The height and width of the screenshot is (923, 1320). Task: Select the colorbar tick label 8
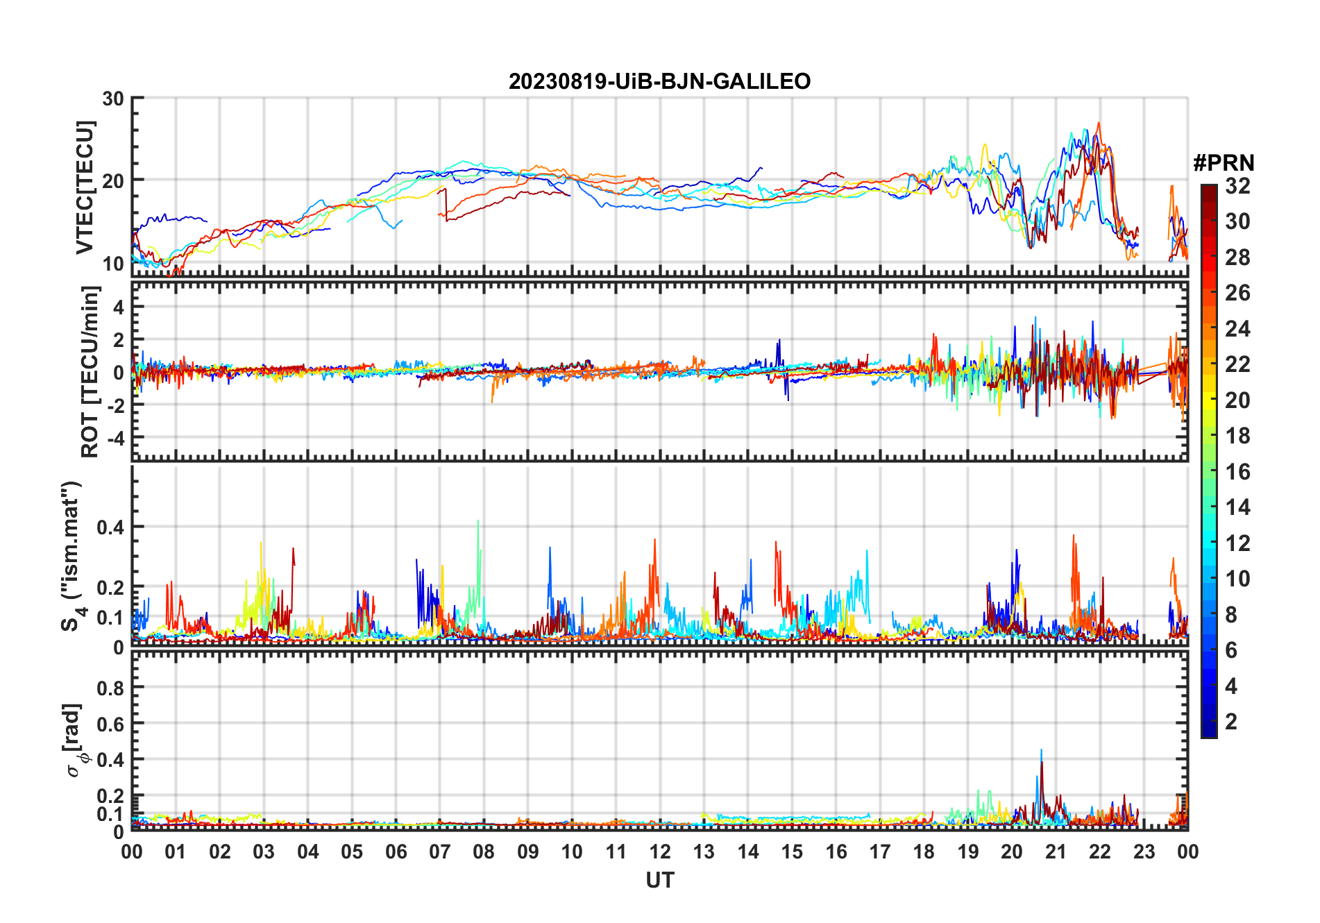click(1231, 615)
